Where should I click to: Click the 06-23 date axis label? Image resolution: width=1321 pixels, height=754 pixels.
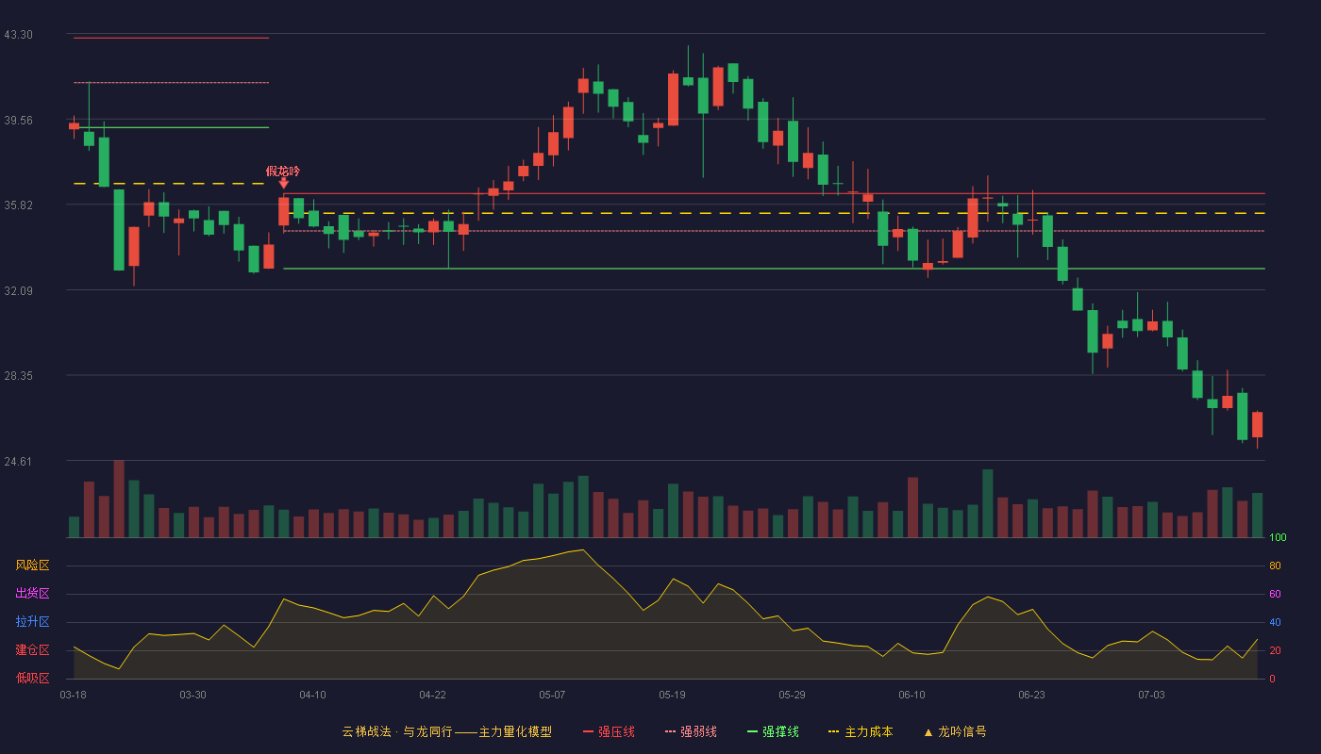[1031, 695]
